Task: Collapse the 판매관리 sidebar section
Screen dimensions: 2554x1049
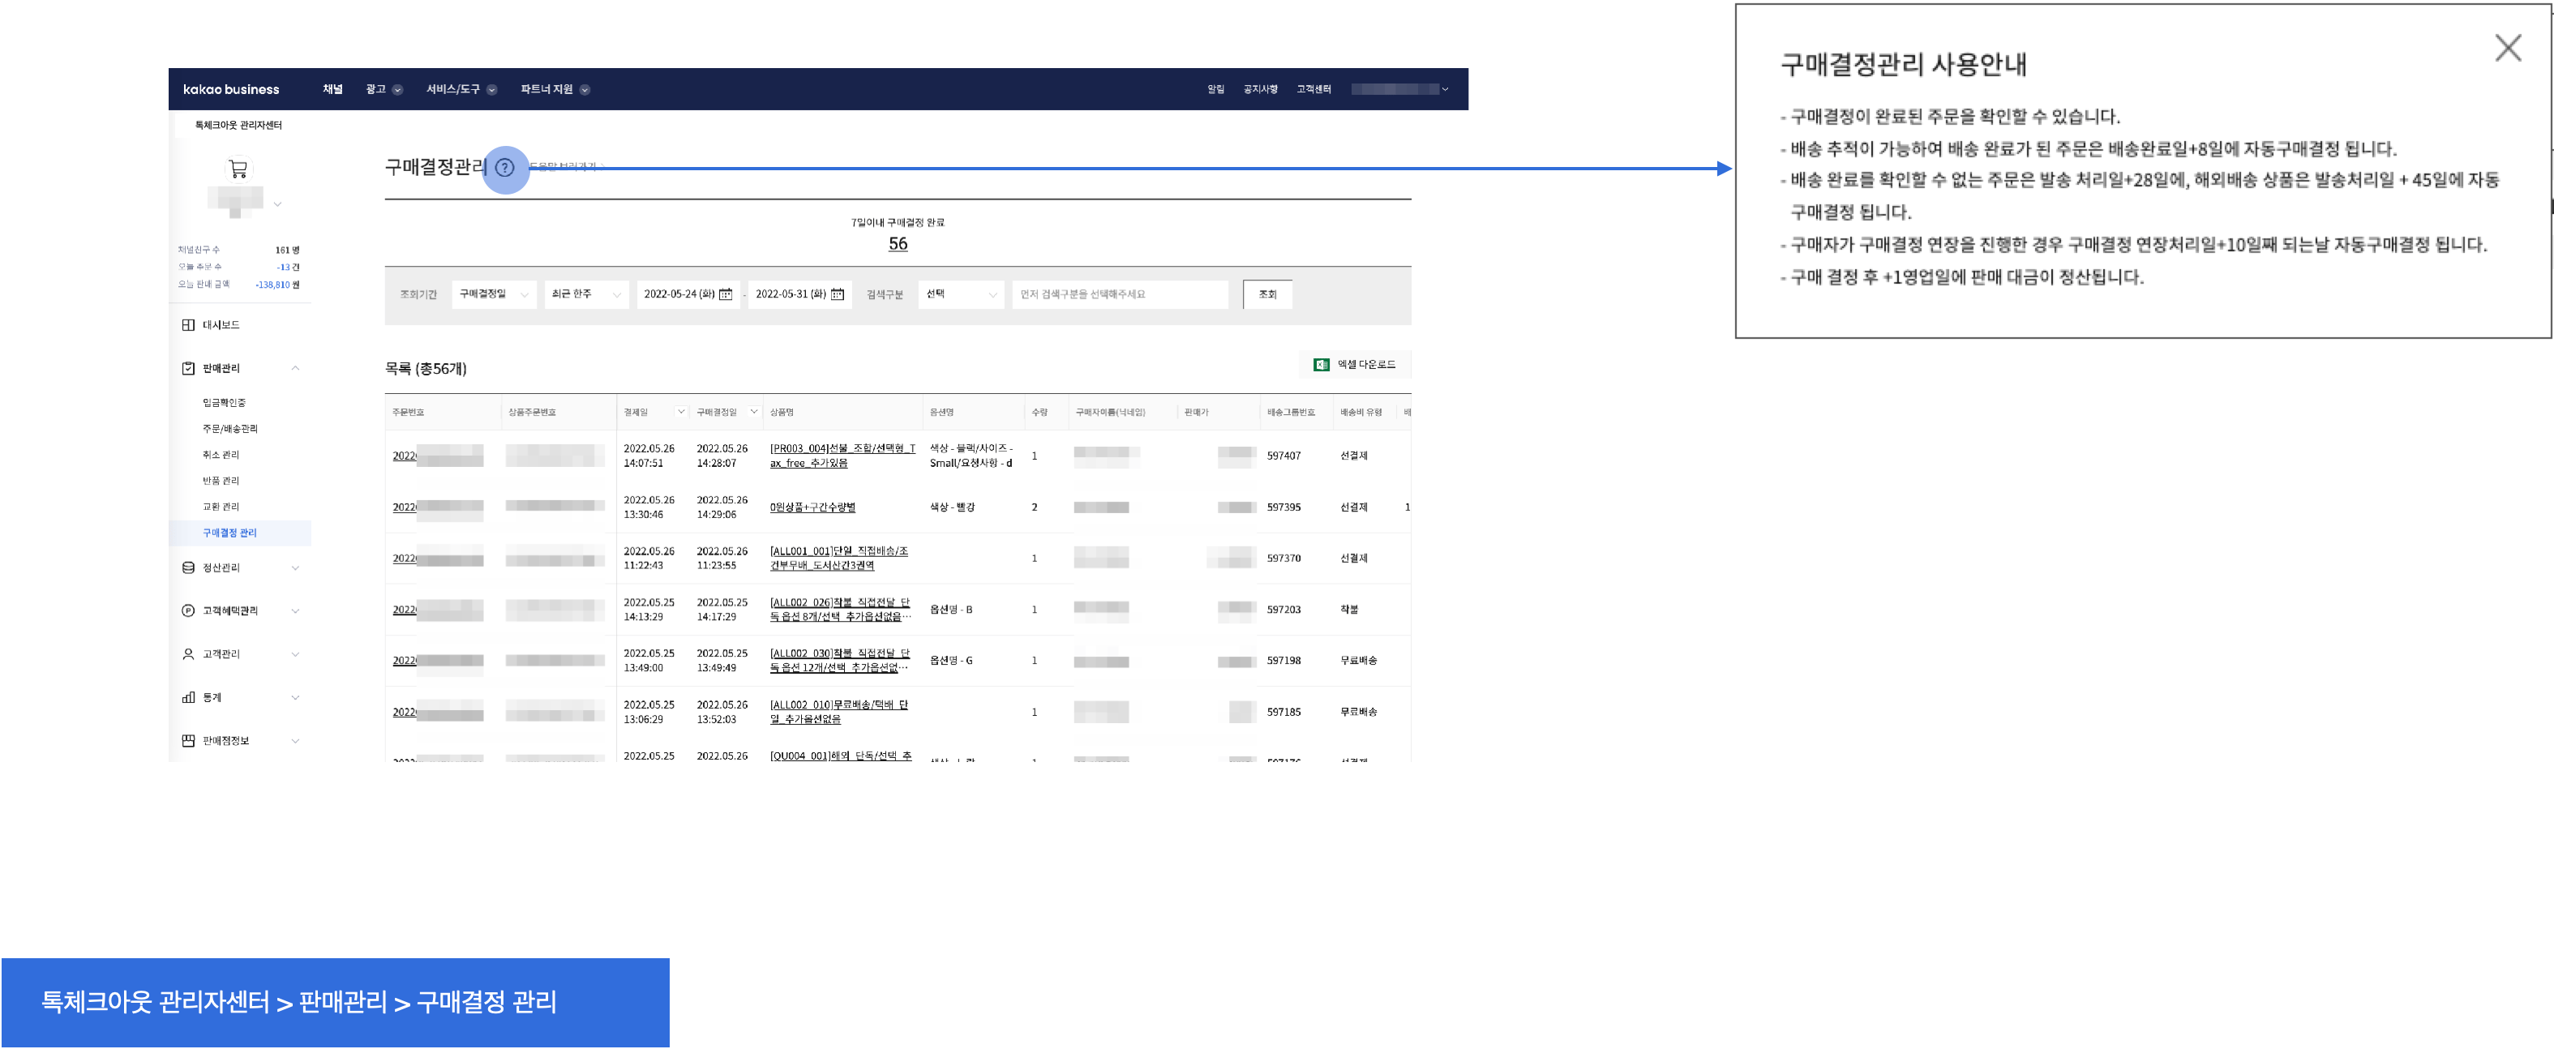Action: 294,368
